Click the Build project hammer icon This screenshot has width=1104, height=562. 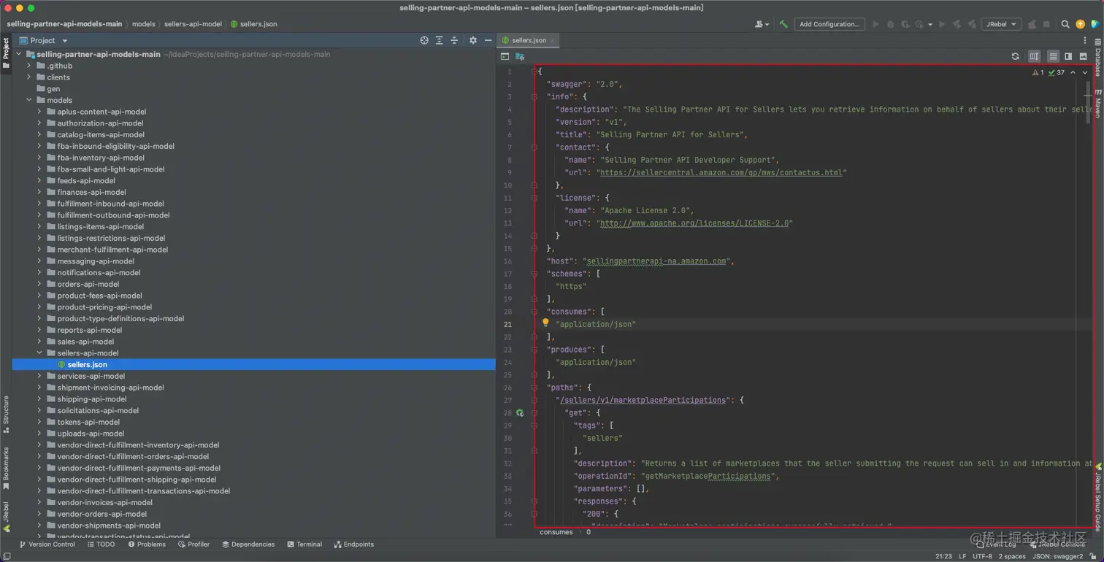(783, 24)
